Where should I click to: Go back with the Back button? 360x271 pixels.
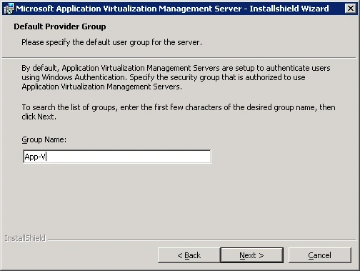[189, 255]
